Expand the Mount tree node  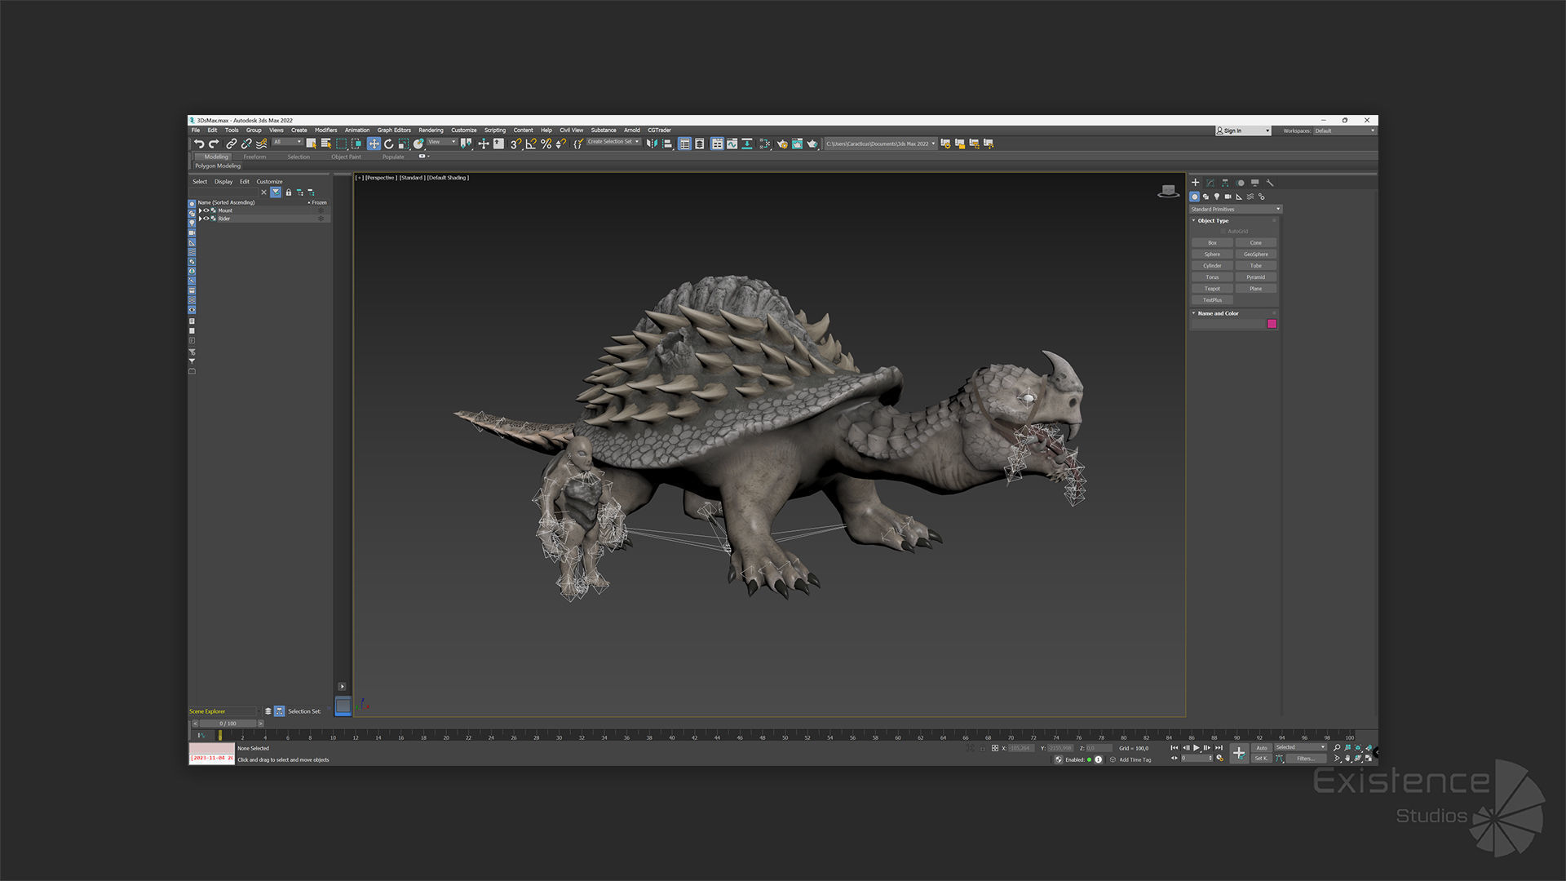[x=200, y=210]
